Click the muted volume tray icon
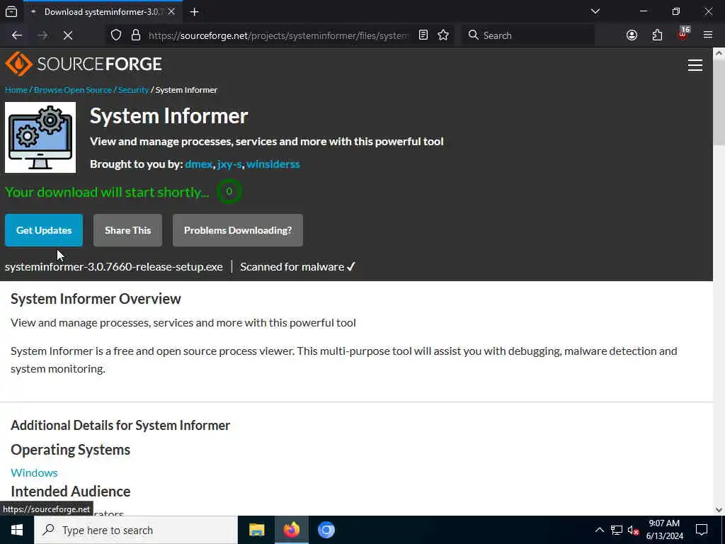Image resolution: width=725 pixels, height=544 pixels. (x=634, y=530)
